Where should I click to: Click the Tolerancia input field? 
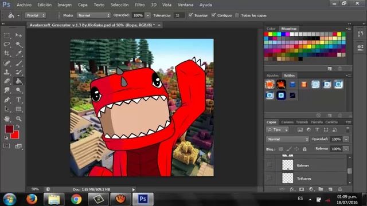(x=179, y=15)
